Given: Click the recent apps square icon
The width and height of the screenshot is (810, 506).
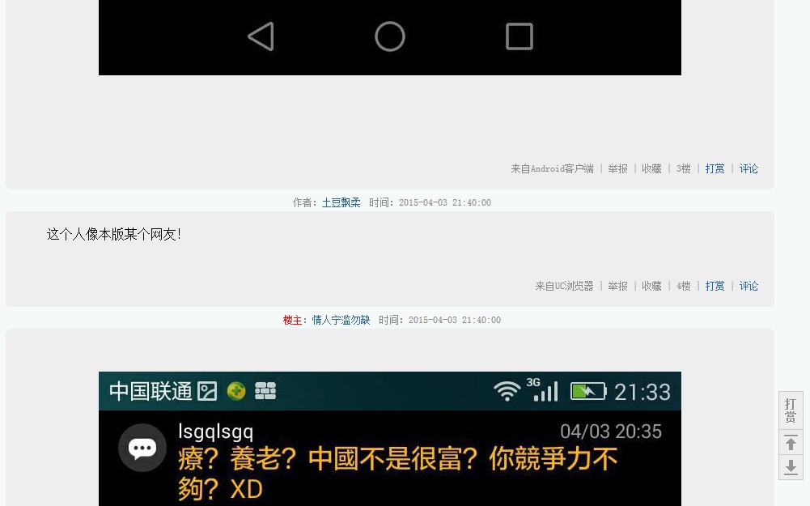Looking at the screenshot, I should click(x=520, y=36).
